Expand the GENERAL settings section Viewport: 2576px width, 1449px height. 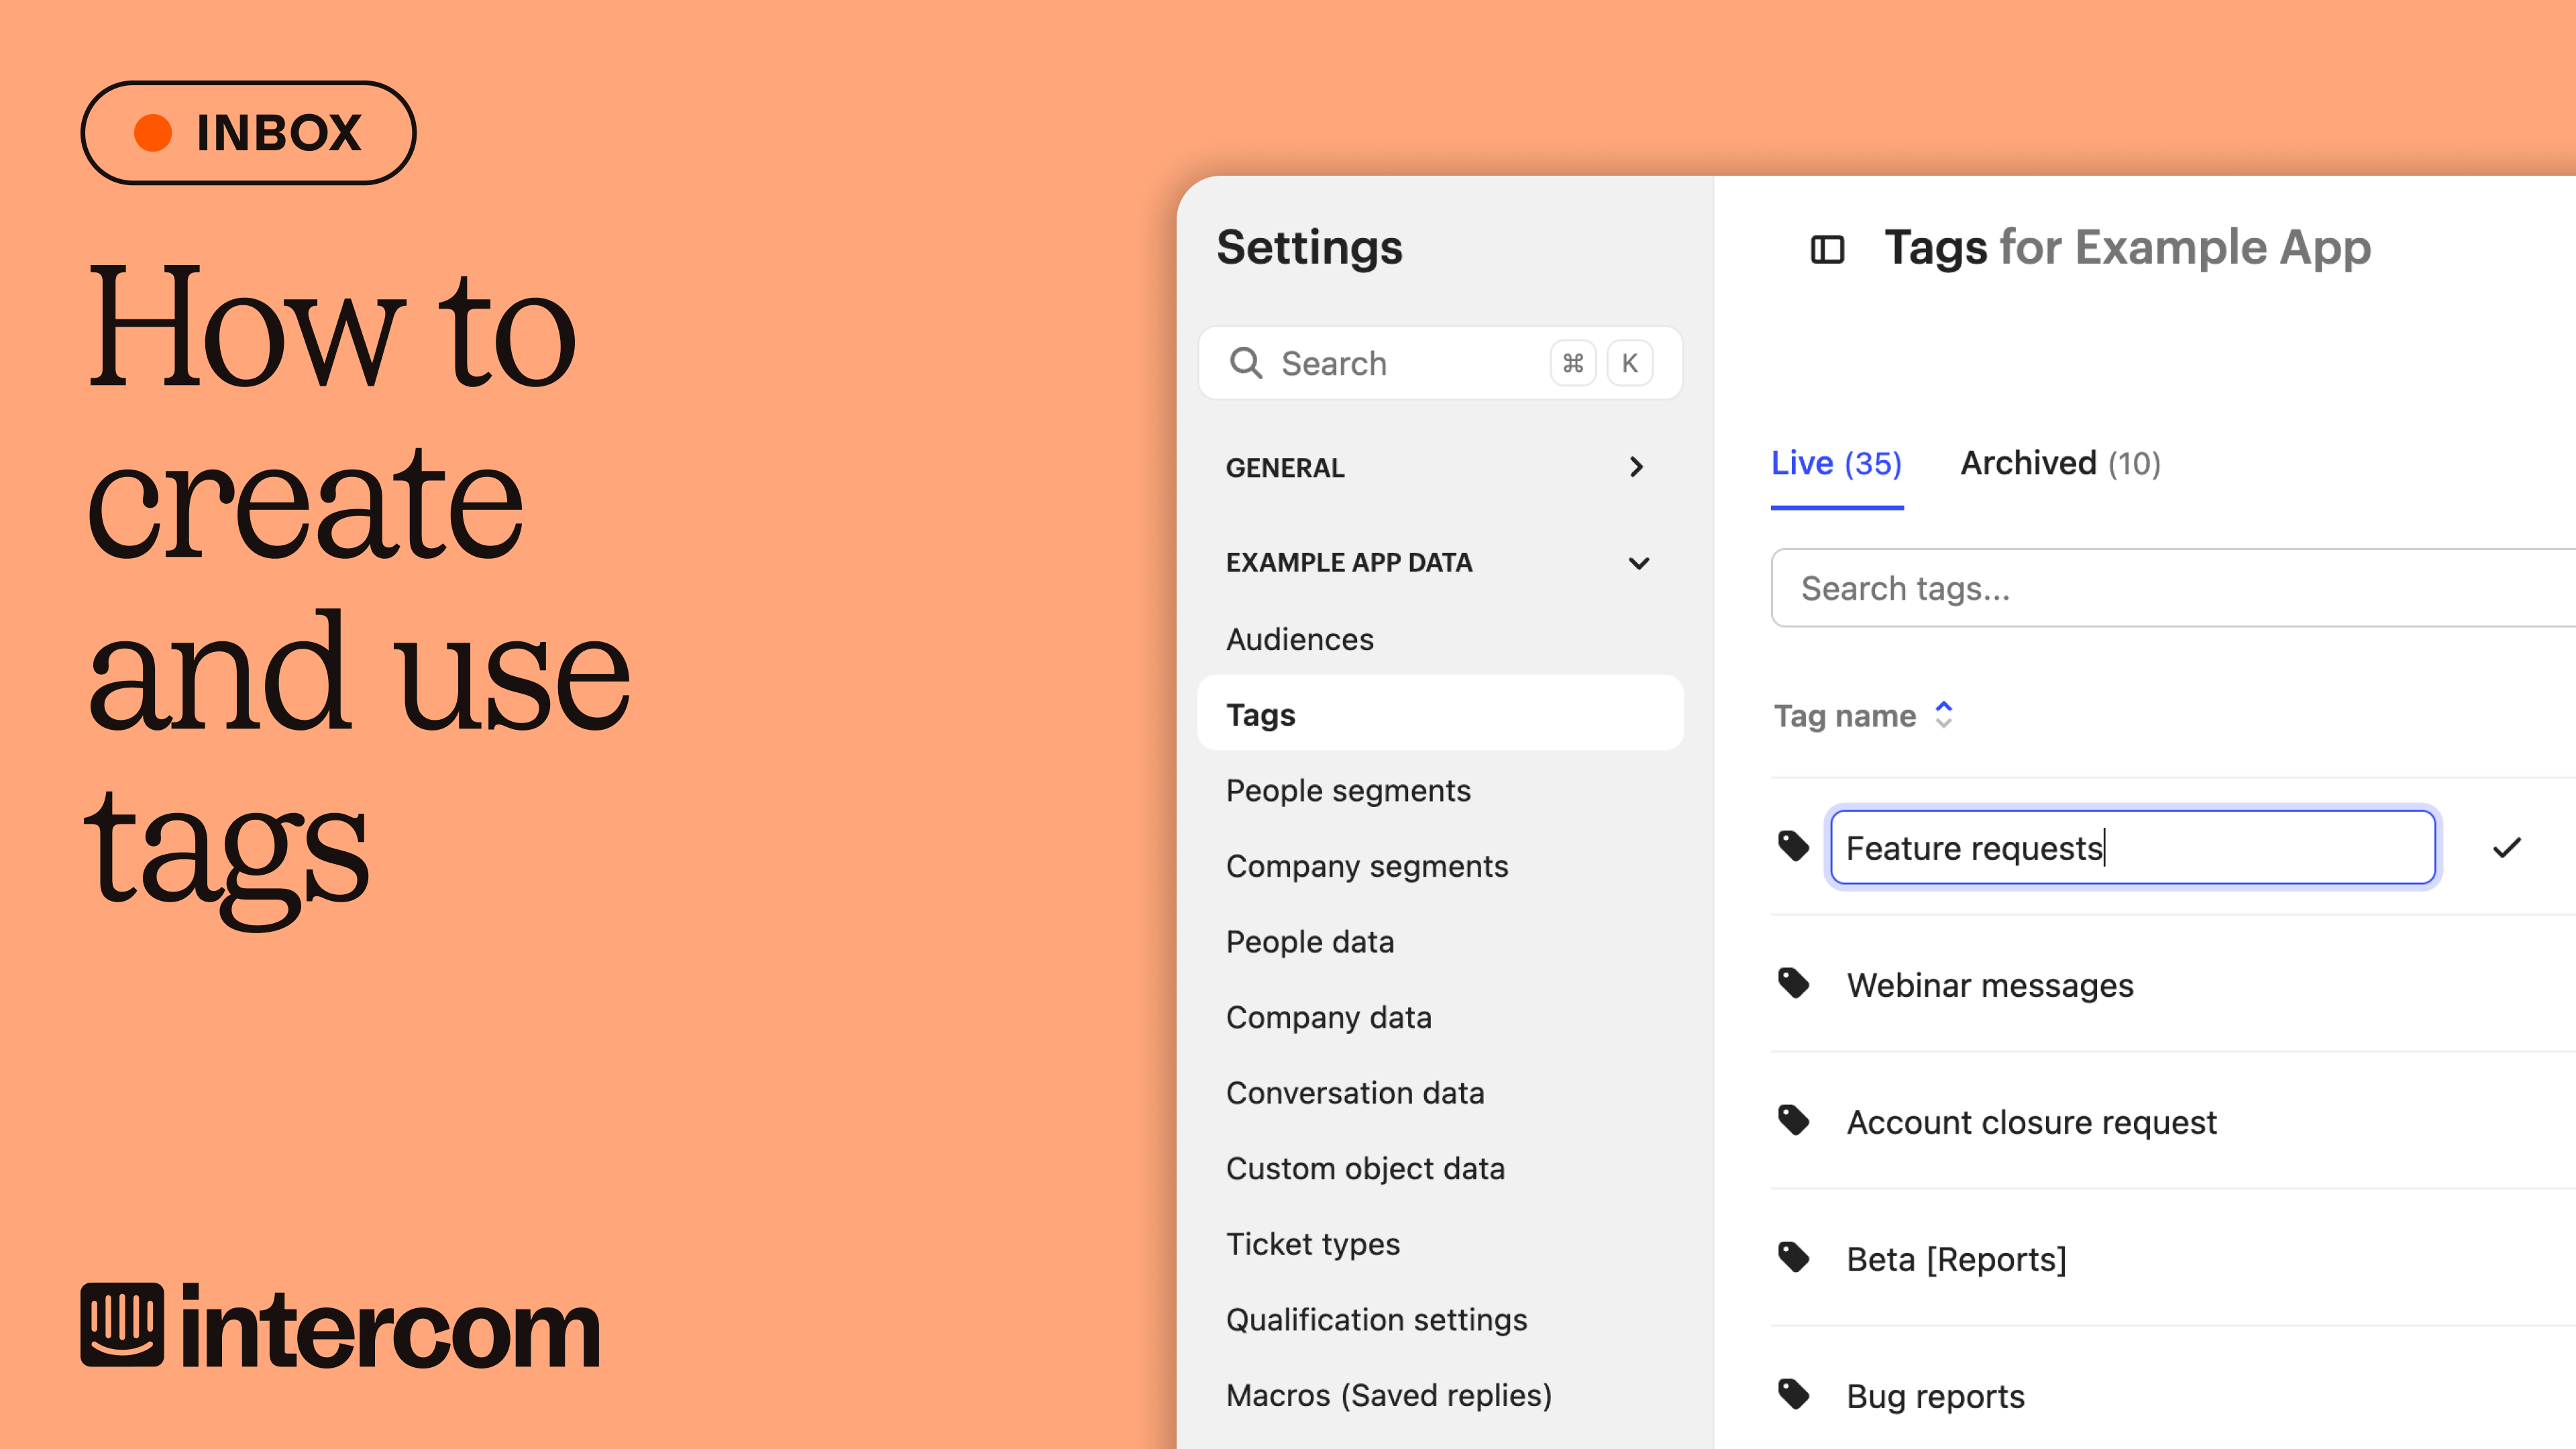pyautogui.click(x=1636, y=466)
